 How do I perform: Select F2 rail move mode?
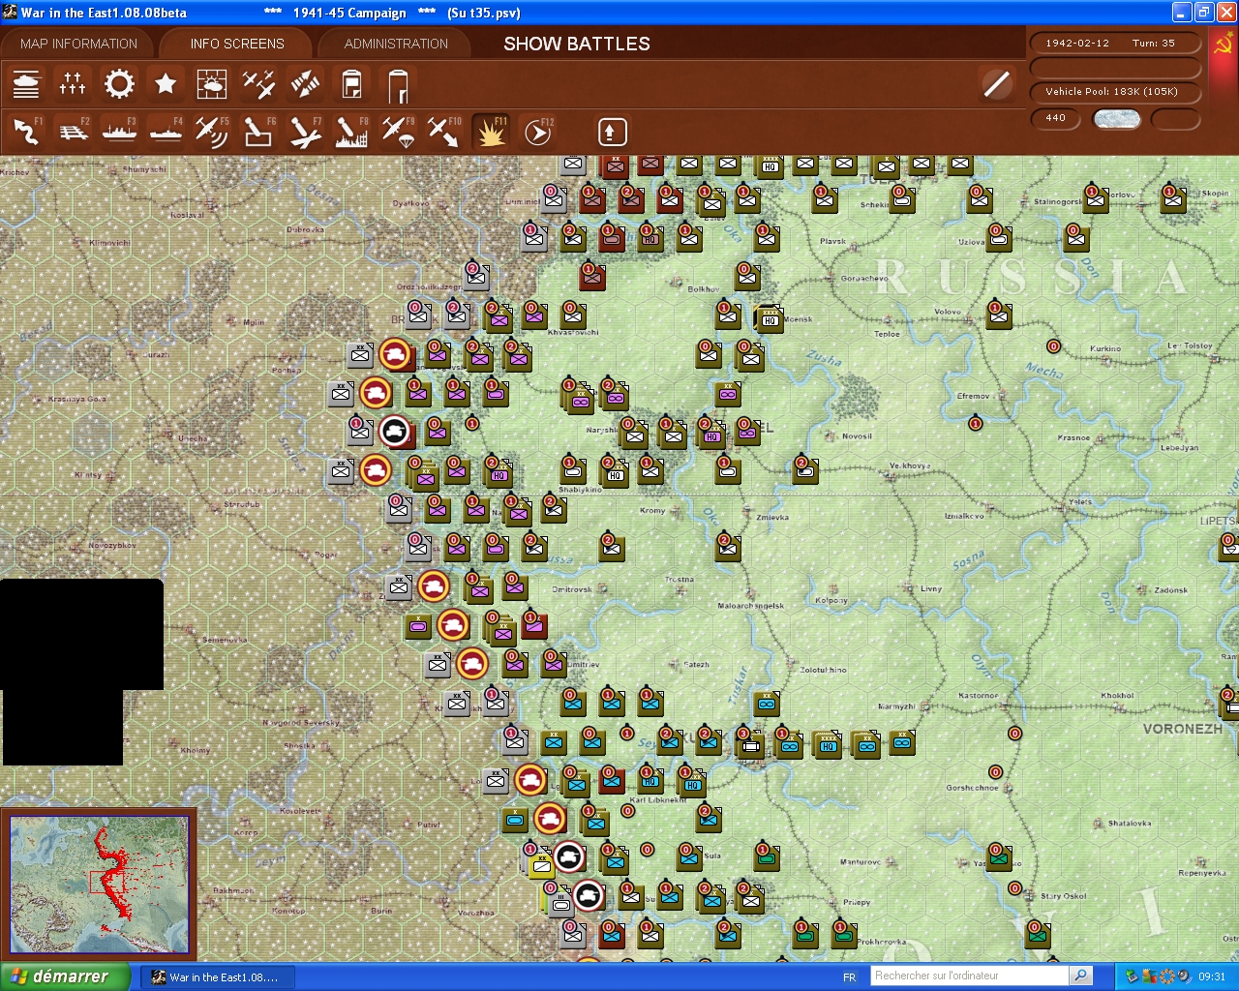pyautogui.click(x=73, y=131)
